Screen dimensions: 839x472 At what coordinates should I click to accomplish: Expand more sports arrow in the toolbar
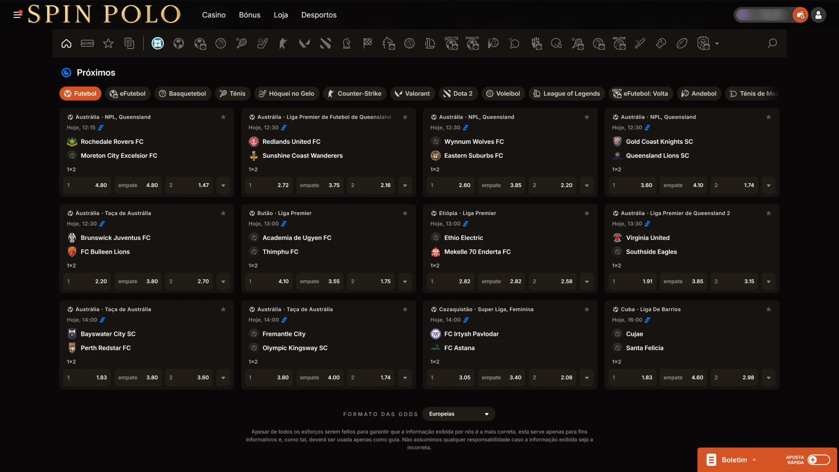[x=717, y=44]
